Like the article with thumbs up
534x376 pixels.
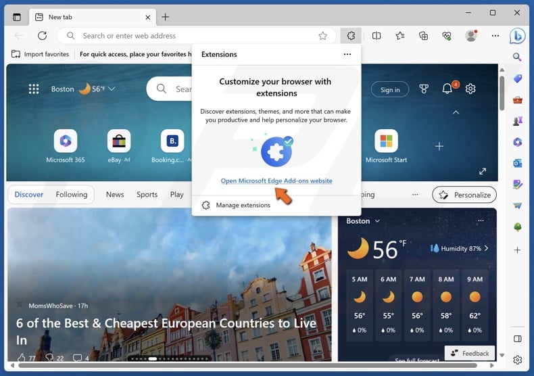22,358
